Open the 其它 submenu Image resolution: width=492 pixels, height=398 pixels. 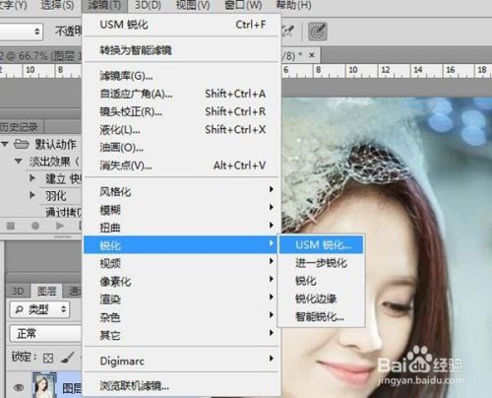coord(181,335)
